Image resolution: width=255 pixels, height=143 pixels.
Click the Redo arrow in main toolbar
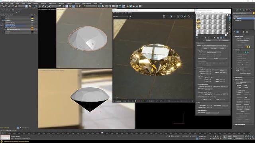pyautogui.click(x=6, y=6)
